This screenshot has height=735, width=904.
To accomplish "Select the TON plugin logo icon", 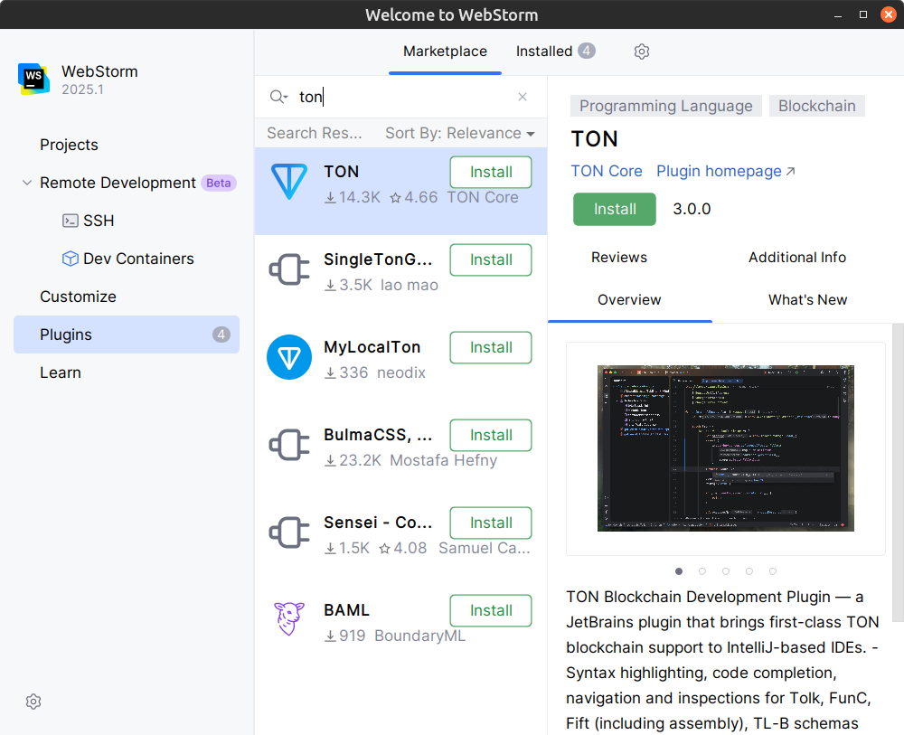I will [289, 182].
